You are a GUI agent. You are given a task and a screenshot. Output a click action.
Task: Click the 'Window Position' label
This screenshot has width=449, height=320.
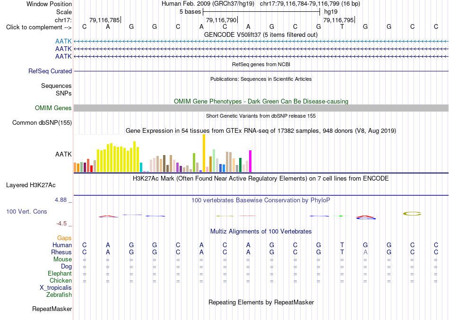(x=49, y=4)
